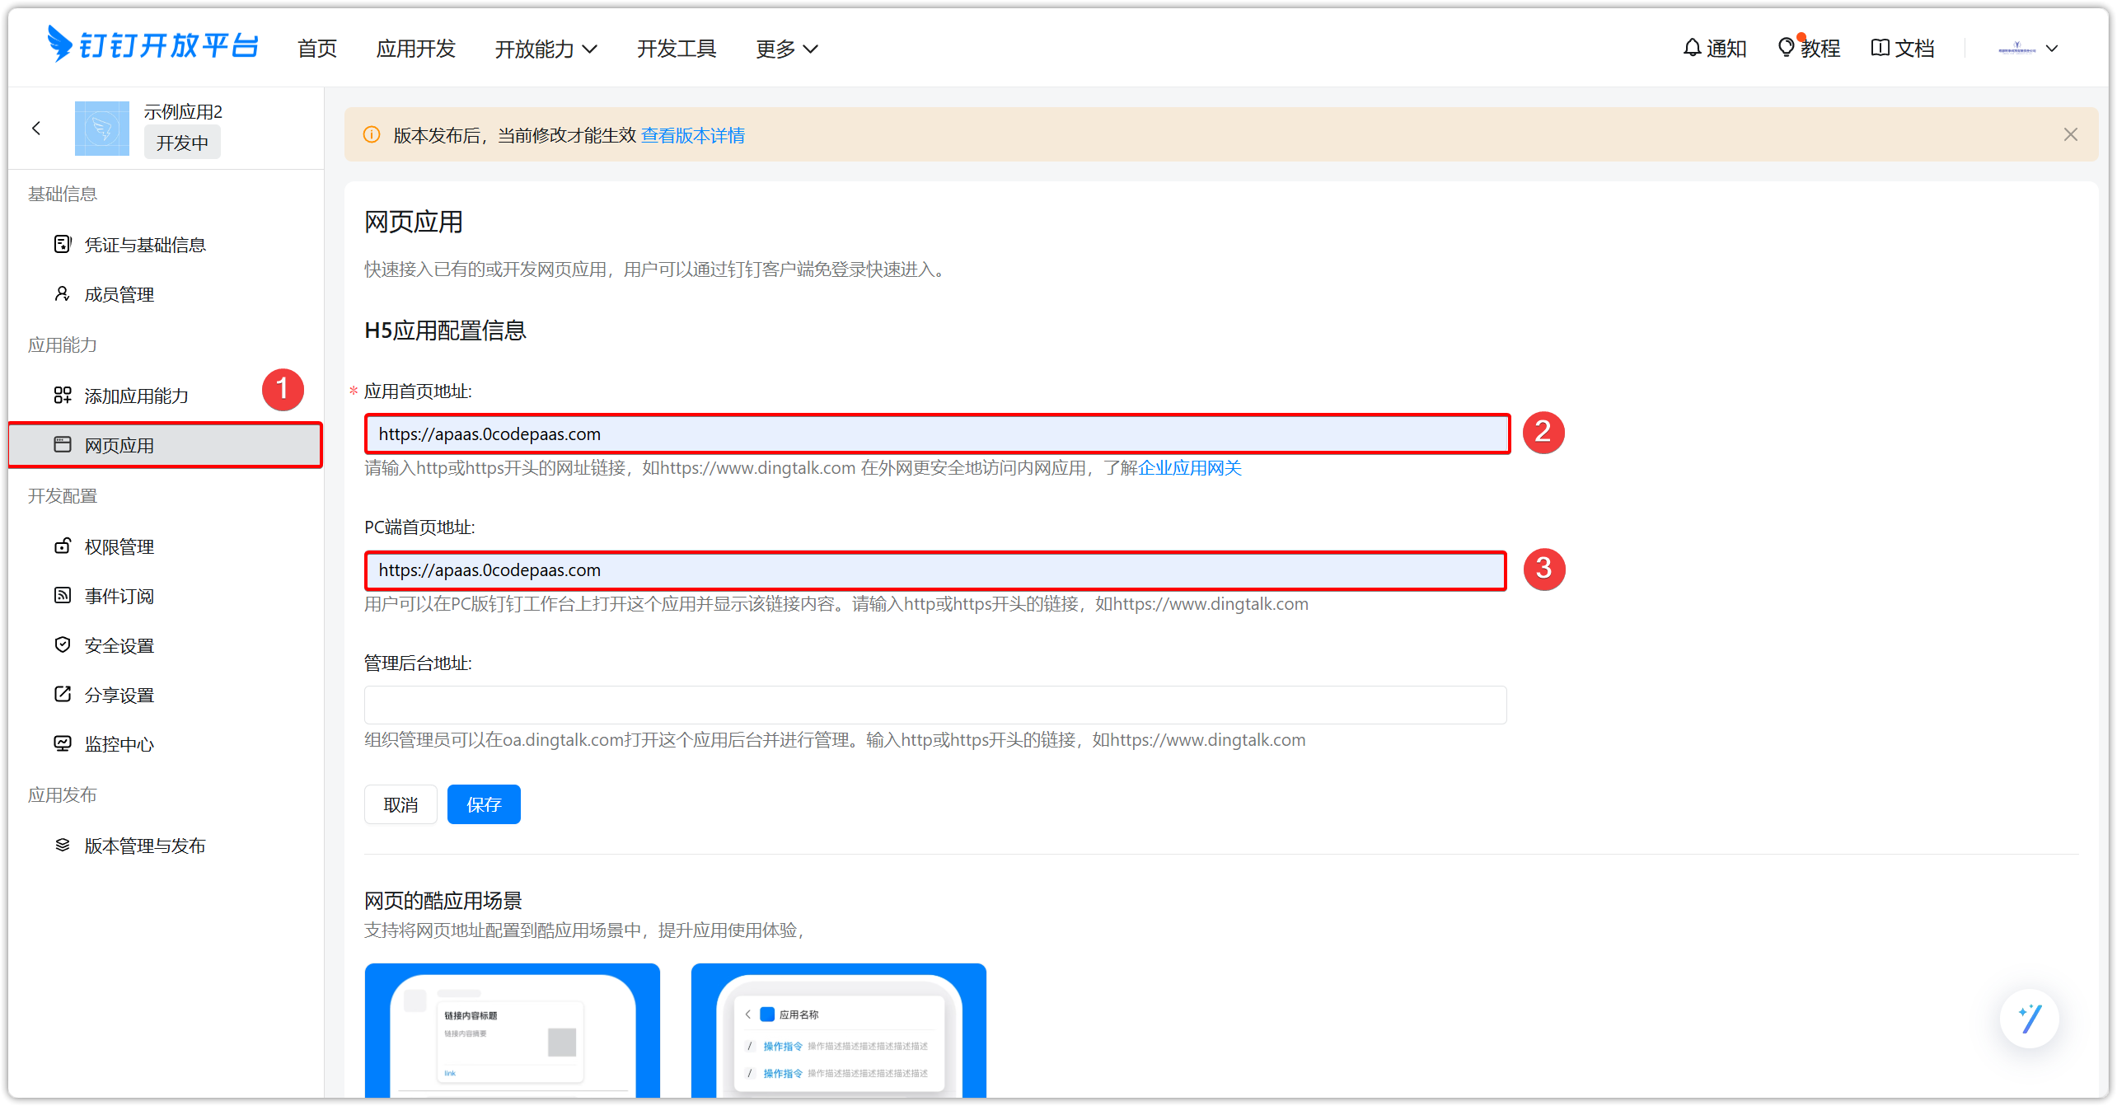Click the 开发中 status tag
This screenshot has width=2117, height=1106.
182,143
